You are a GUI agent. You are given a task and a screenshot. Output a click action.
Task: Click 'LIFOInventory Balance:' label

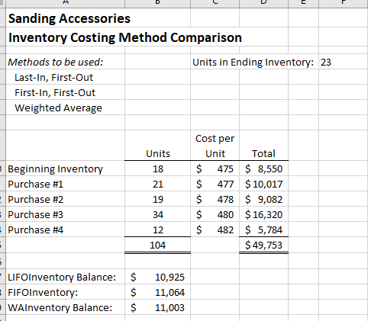point(66,277)
